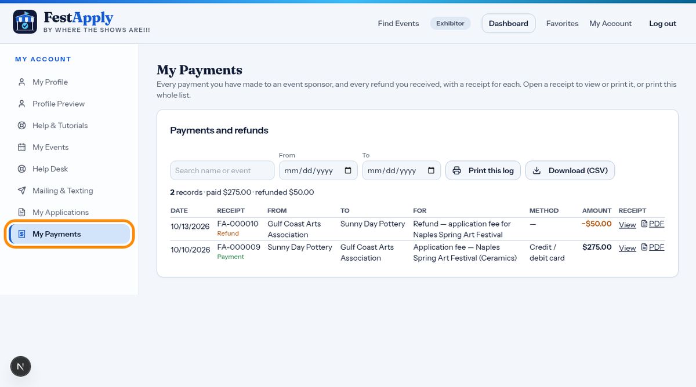Click the $275.00 amount cell
Screen dimensions: 696x387
pos(597,247)
